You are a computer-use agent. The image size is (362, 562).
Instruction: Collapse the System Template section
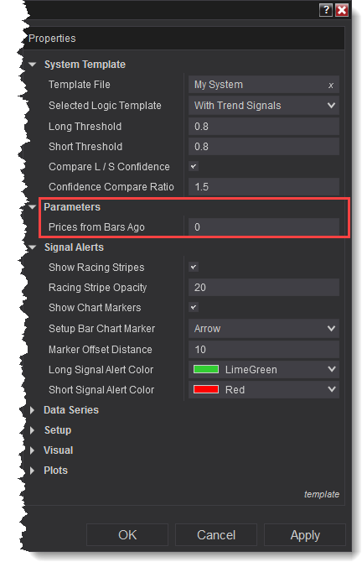(33, 65)
